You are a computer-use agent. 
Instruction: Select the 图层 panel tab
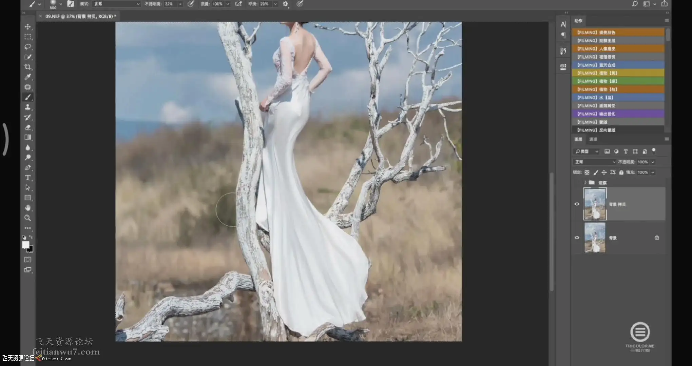(x=578, y=139)
